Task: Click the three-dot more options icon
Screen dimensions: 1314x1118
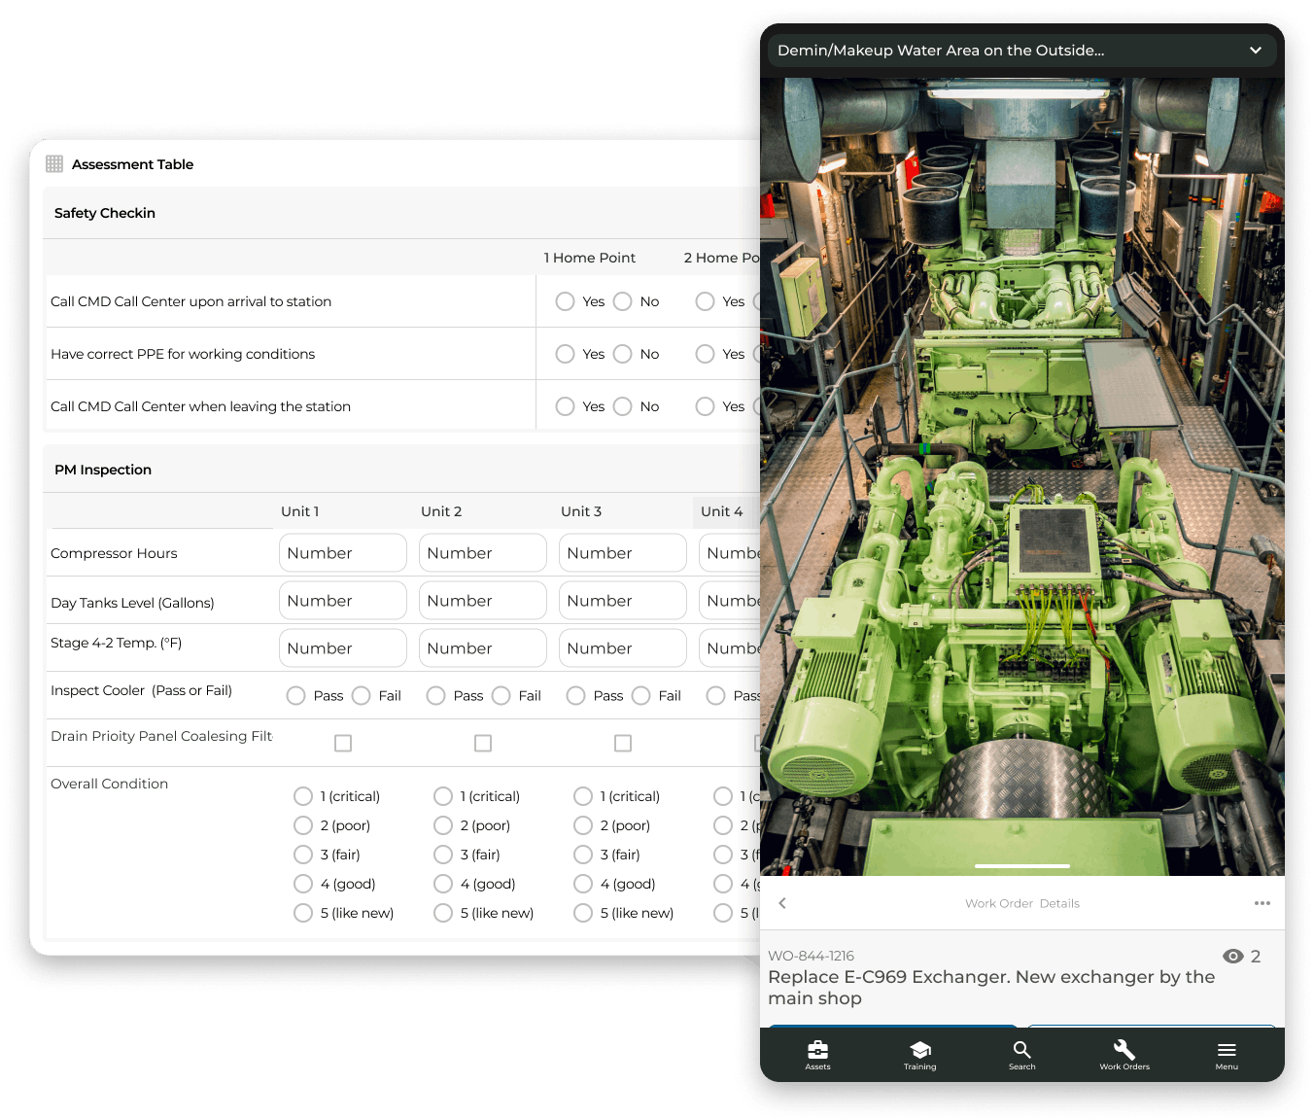Action: (x=1262, y=903)
